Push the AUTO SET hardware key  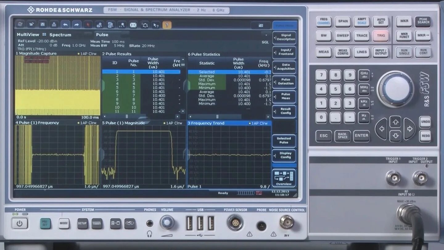point(381,21)
